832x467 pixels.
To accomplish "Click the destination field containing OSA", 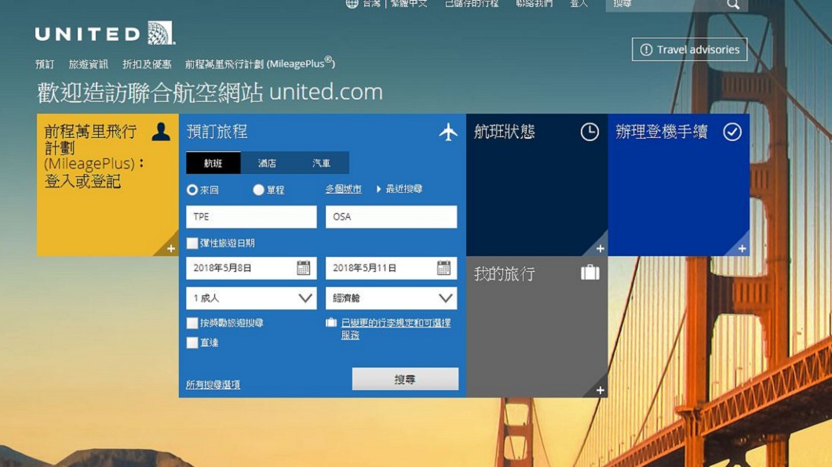I will [391, 216].
